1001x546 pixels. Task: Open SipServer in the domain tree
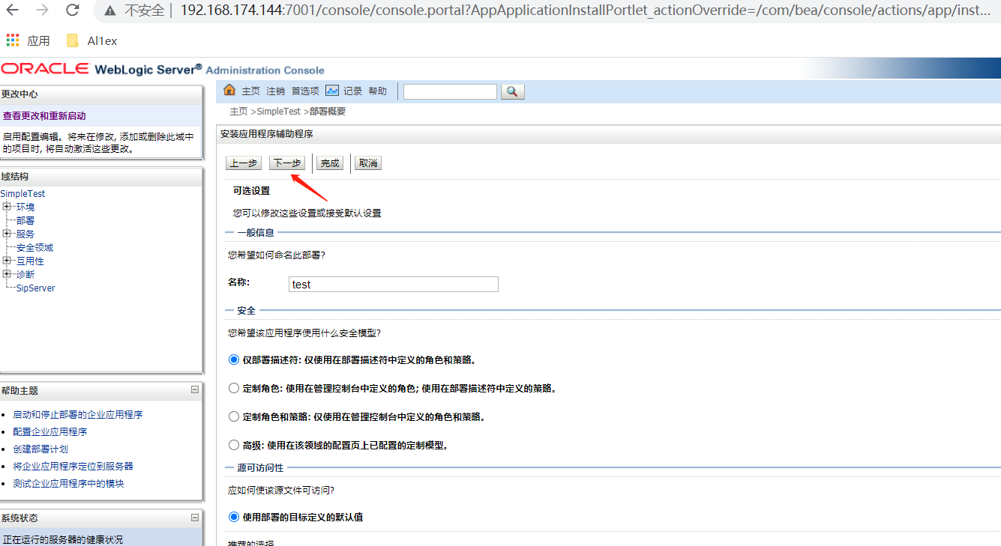point(35,288)
